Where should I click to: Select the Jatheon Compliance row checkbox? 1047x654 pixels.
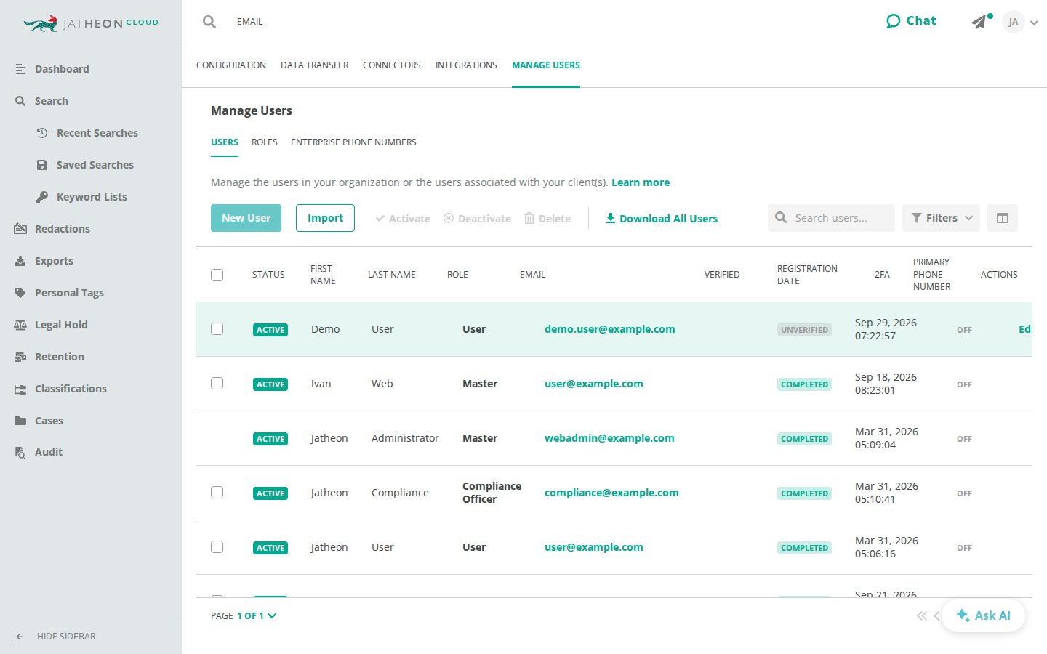point(217,493)
